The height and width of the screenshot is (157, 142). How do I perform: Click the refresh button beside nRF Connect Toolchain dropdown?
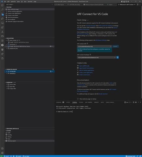117,57
